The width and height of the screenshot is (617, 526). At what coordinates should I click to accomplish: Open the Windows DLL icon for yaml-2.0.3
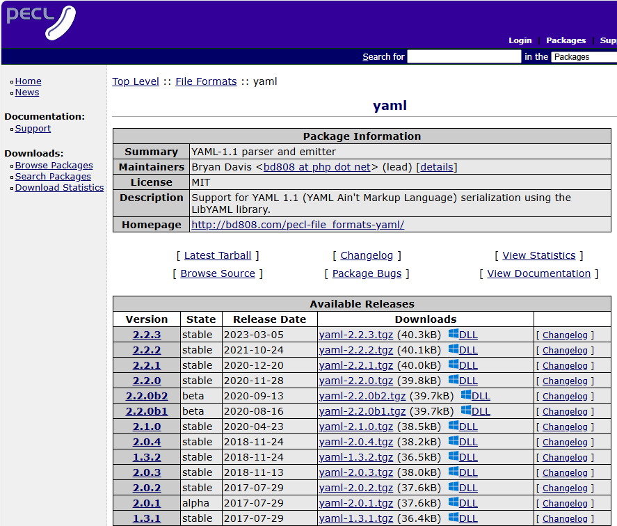(454, 472)
